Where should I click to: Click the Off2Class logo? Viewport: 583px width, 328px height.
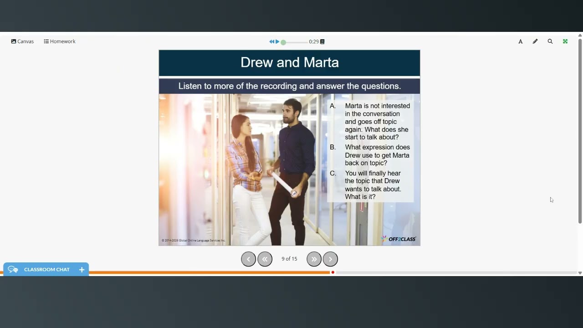399,239
